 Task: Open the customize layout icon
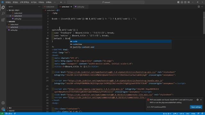[189, 2]
